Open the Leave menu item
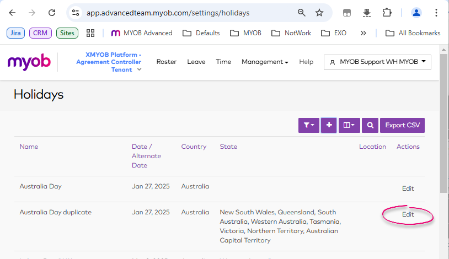Screen dimensions: 449x259 point(196,62)
